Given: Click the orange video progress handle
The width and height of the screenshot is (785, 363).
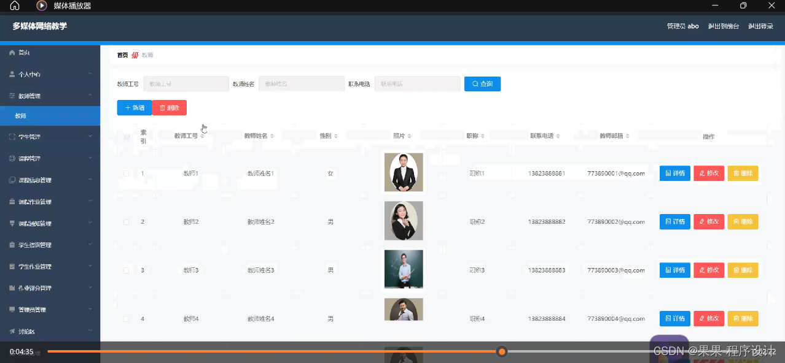Looking at the screenshot, I should (502, 352).
